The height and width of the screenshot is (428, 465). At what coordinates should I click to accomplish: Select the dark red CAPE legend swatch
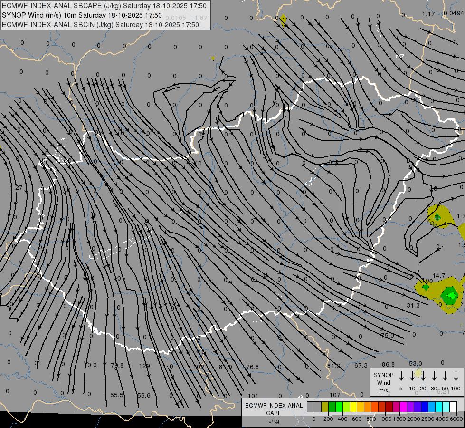click(x=389, y=407)
